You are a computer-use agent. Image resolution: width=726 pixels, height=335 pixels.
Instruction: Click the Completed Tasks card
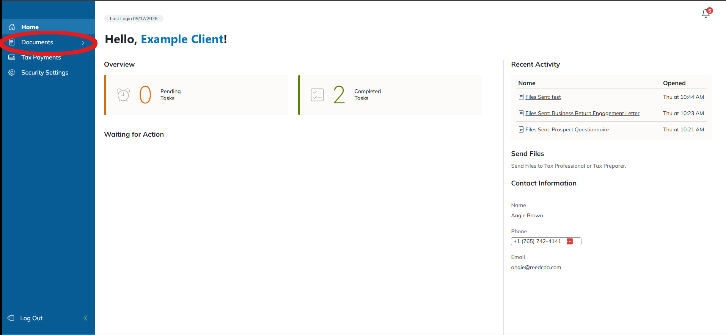coord(390,95)
